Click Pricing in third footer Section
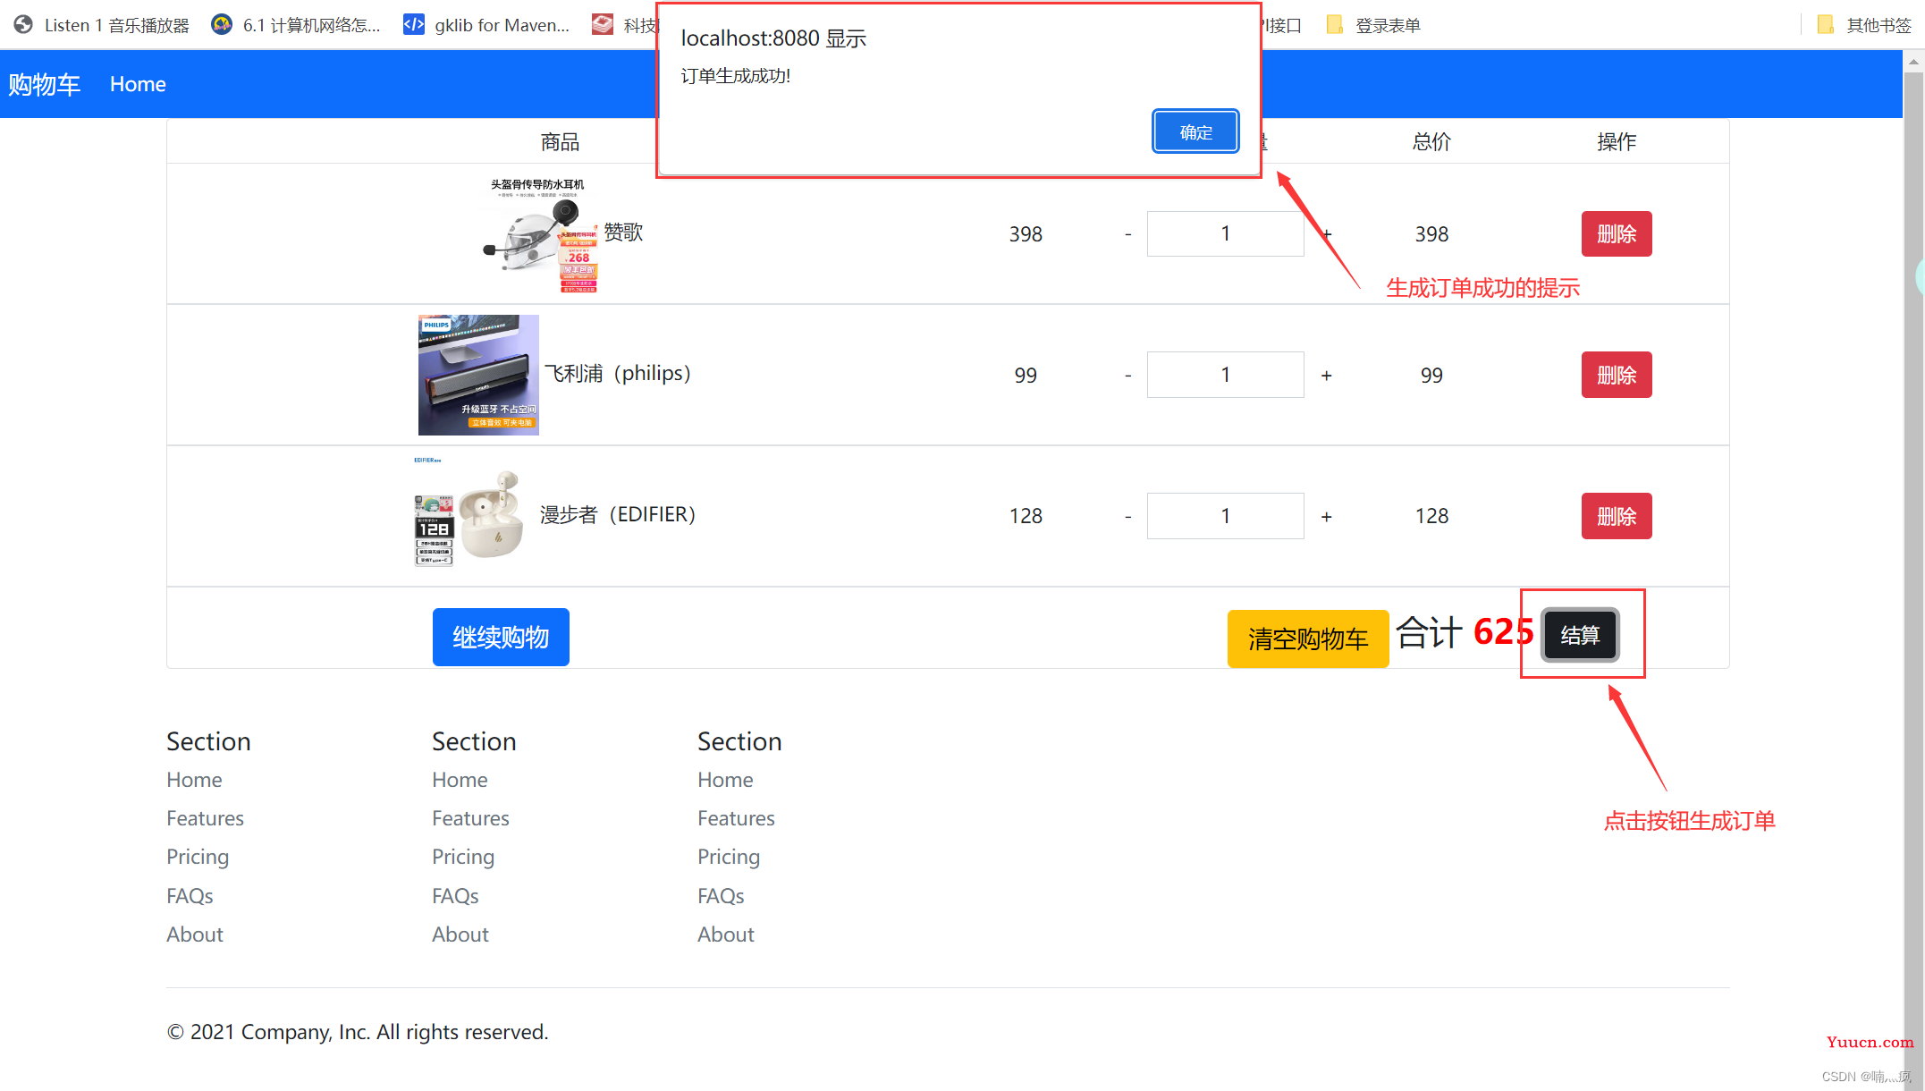The width and height of the screenshot is (1925, 1091). point(729,857)
